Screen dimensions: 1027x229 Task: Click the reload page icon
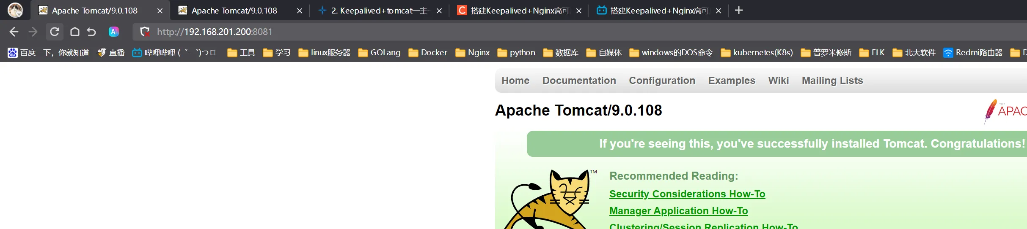click(x=55, y=32)
